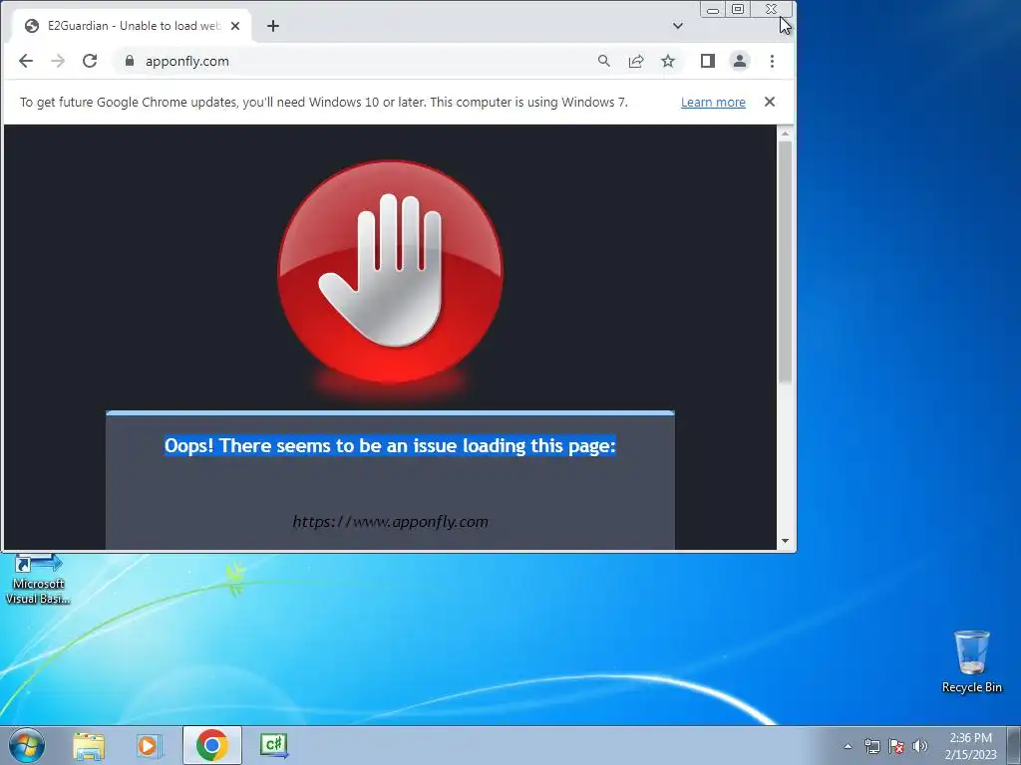Image resolution: width=1021 pixels, height=765 pixels.
Task: View site information padlock icon
Action: (x=130, y=61)
